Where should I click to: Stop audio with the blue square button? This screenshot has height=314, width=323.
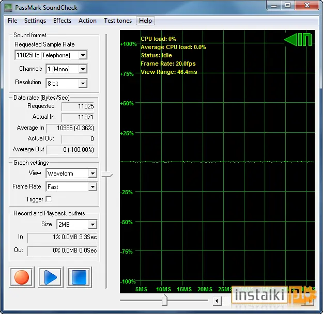(x=79, y=277)
